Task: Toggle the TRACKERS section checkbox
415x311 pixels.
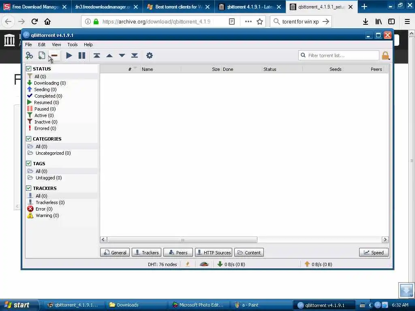Action: [x=29, y=188]
